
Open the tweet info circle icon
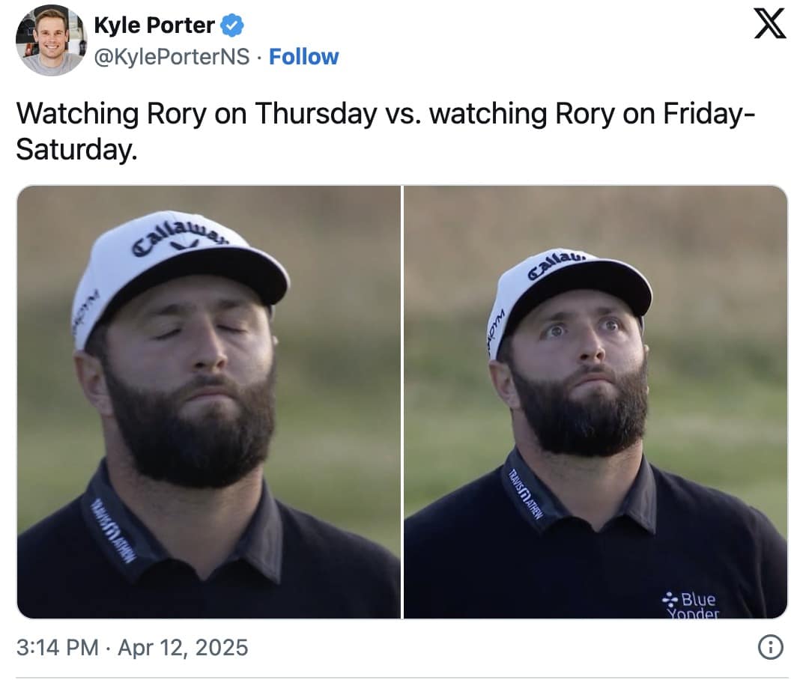click(x=770, y=646)
